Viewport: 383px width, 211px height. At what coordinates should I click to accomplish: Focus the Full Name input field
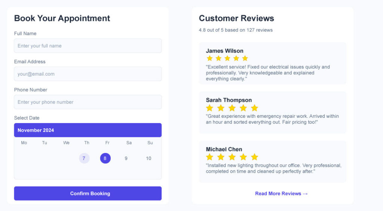coord(88,46)
